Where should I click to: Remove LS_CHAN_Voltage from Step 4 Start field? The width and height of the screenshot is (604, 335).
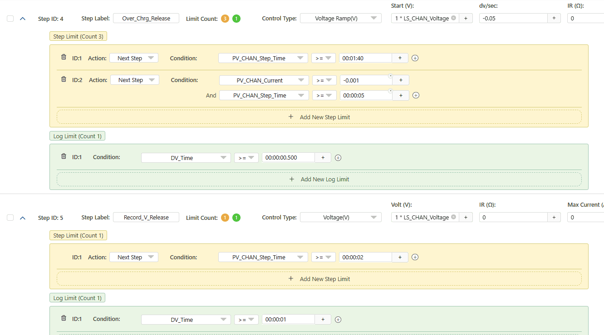[453, 19]
